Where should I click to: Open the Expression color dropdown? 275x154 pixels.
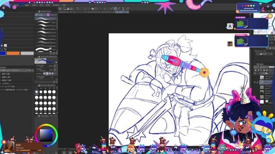click(x=264, y=53)
